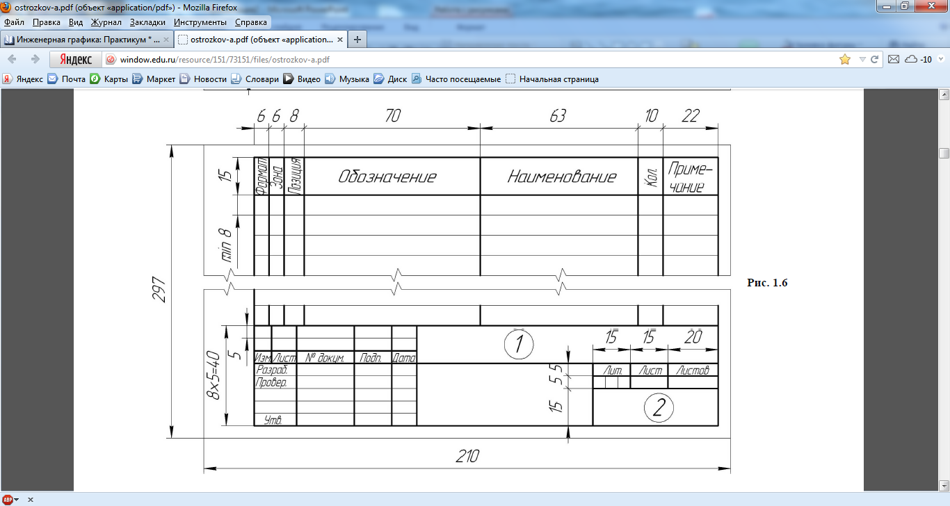This screenshot has height=506, width=950.
Task: Click the weather cloud -10 indicator
Action: click(917, 59)
